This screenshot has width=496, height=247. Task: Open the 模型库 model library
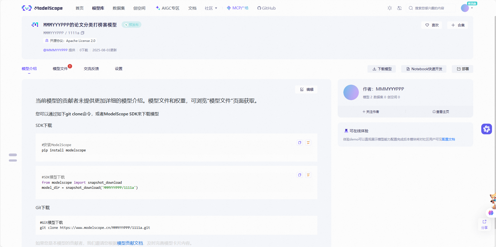tap(98, 8)
